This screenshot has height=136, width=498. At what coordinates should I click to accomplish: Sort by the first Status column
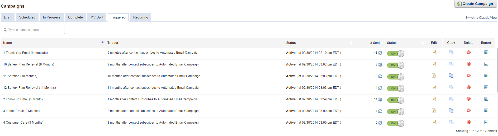click(x=351, y=43)
